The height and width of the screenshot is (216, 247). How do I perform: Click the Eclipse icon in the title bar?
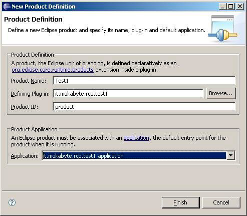7,7
